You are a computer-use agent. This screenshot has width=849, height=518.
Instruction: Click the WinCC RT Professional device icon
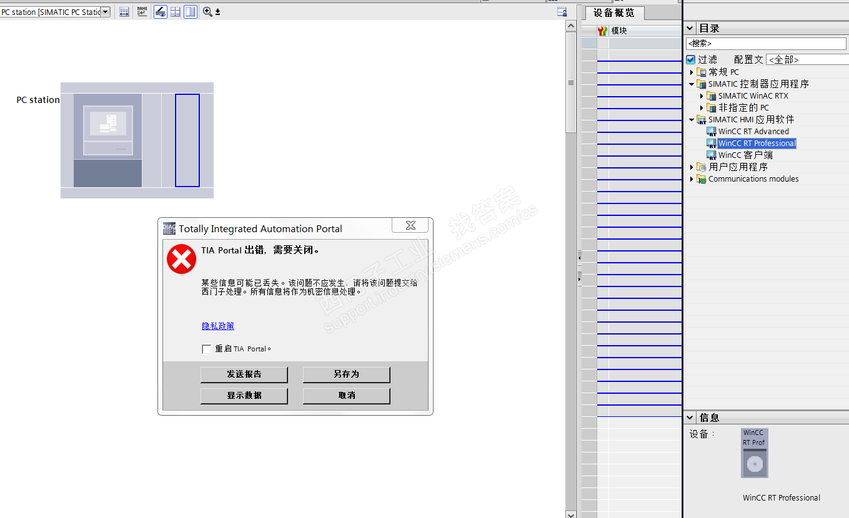[712, 144]
